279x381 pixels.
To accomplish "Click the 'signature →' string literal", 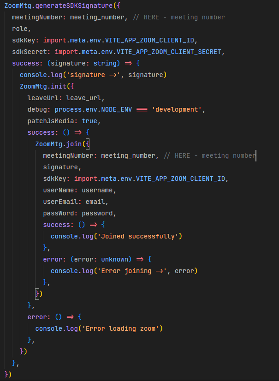I will click(94, 75).
